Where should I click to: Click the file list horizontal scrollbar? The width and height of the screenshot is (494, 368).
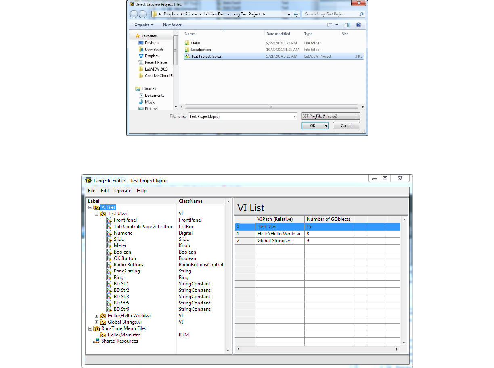tap(270, 107)
